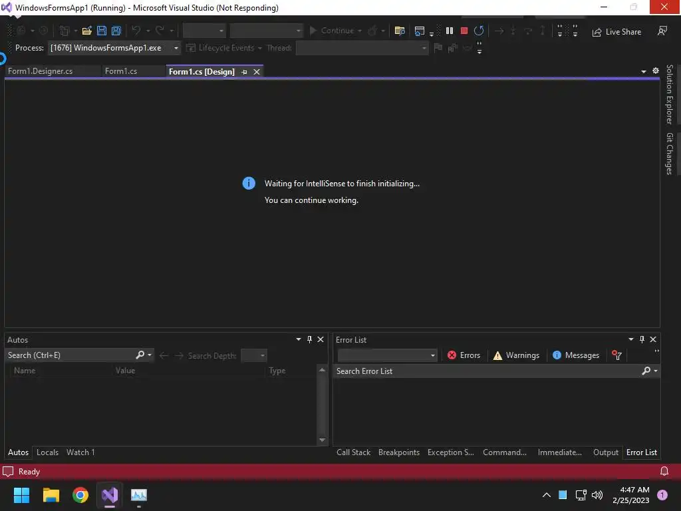
Task: Switch to the Form1.cs tab
Action: 121,71
